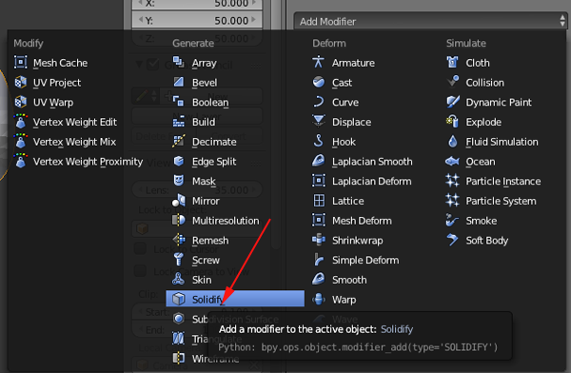Select Laplacian Deform modifier
This screenshot has width=571, height=373.
click(371, 181)
